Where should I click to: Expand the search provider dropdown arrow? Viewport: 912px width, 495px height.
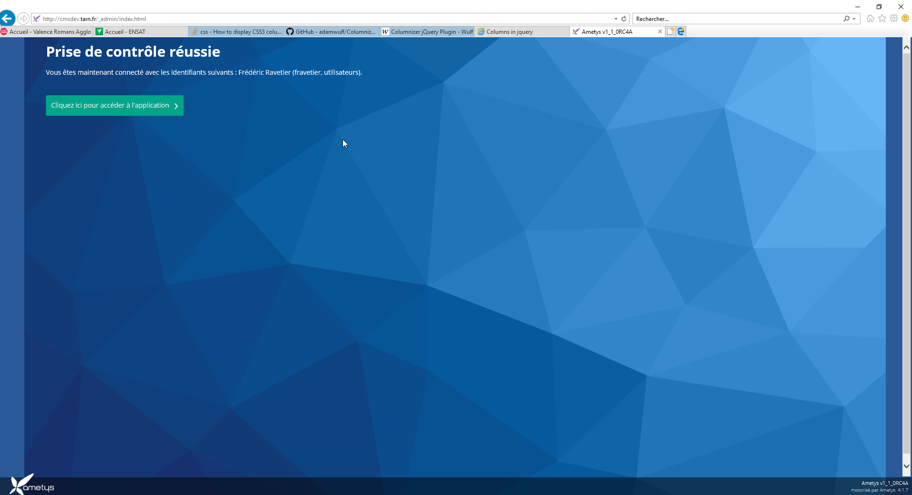[x=854, y=19]
